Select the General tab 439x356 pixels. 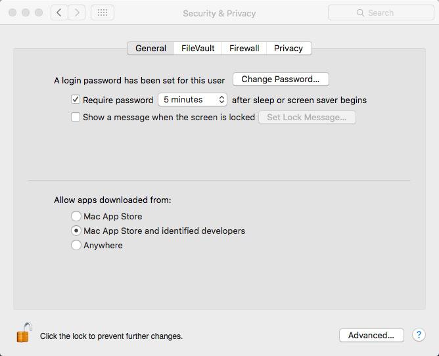click(150, 48)
